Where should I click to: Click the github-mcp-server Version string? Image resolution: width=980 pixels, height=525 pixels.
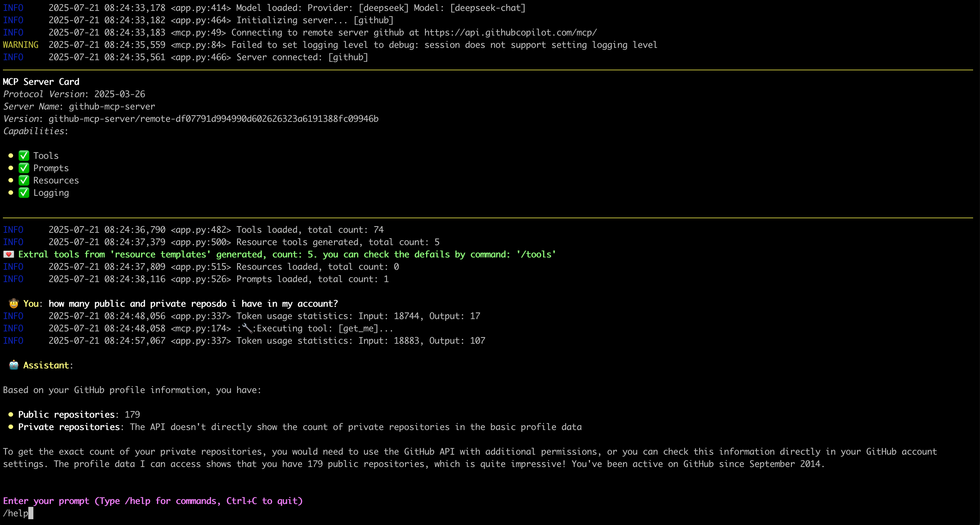point(213,119)
